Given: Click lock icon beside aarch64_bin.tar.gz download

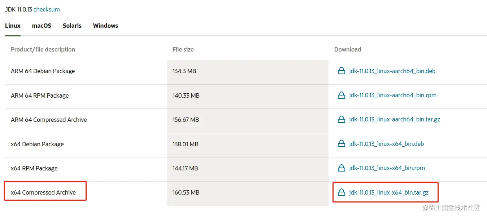Looking at the screenshot, I should coord(341,120).
